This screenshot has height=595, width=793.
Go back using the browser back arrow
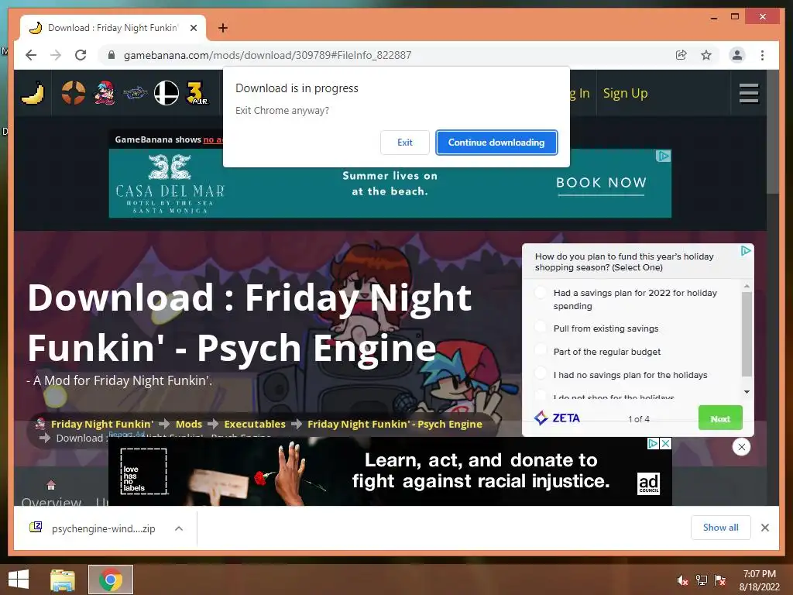31,55
